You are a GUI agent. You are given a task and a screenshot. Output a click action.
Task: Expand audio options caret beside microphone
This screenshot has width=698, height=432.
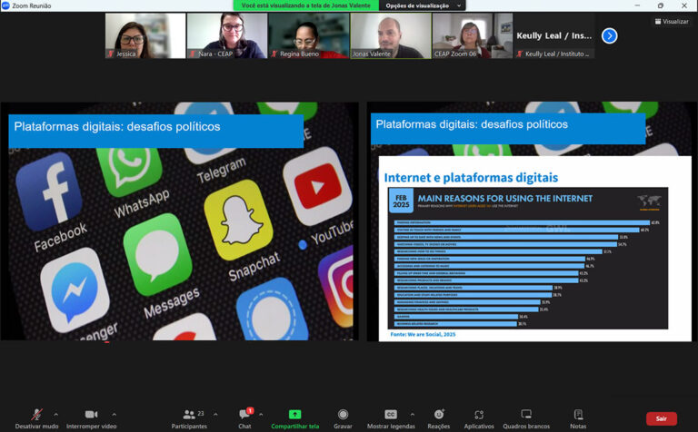56,414
